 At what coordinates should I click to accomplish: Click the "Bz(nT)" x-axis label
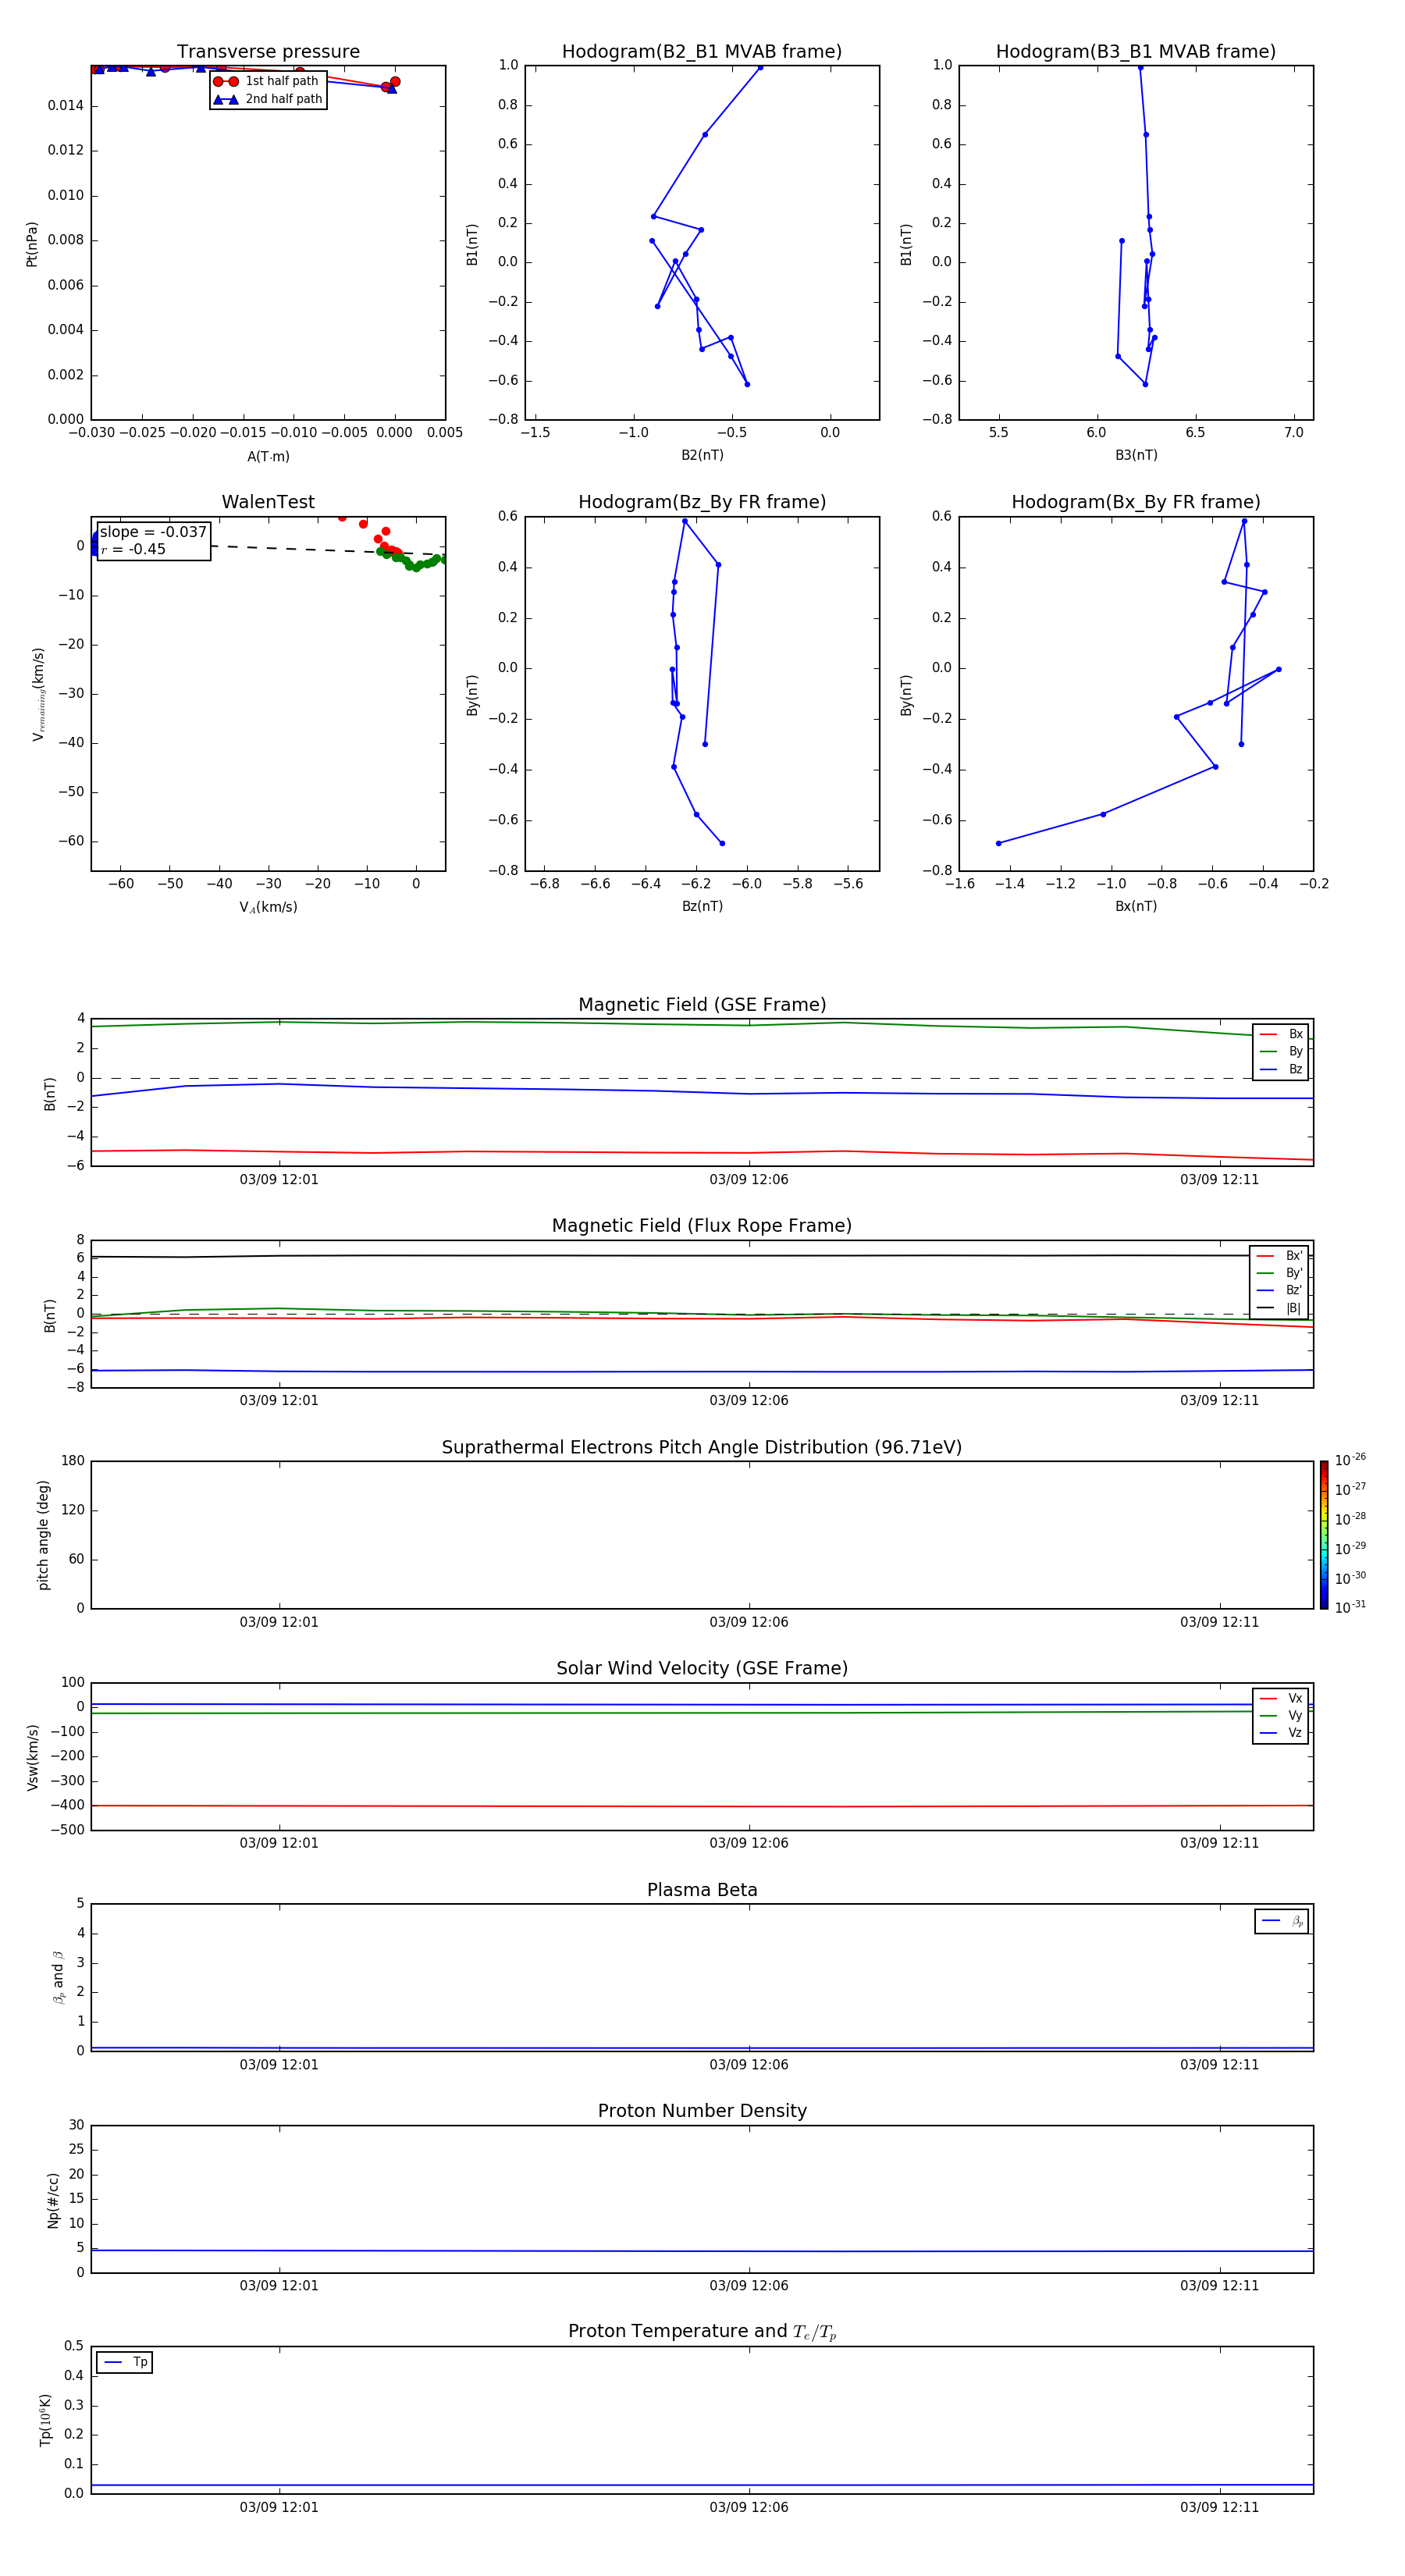(702, 906)
